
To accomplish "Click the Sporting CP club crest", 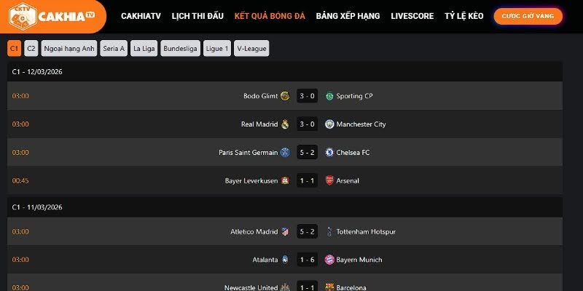I will click(329, 96).
